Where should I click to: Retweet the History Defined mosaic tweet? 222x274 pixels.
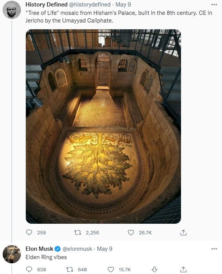click(x=78, y=232)
